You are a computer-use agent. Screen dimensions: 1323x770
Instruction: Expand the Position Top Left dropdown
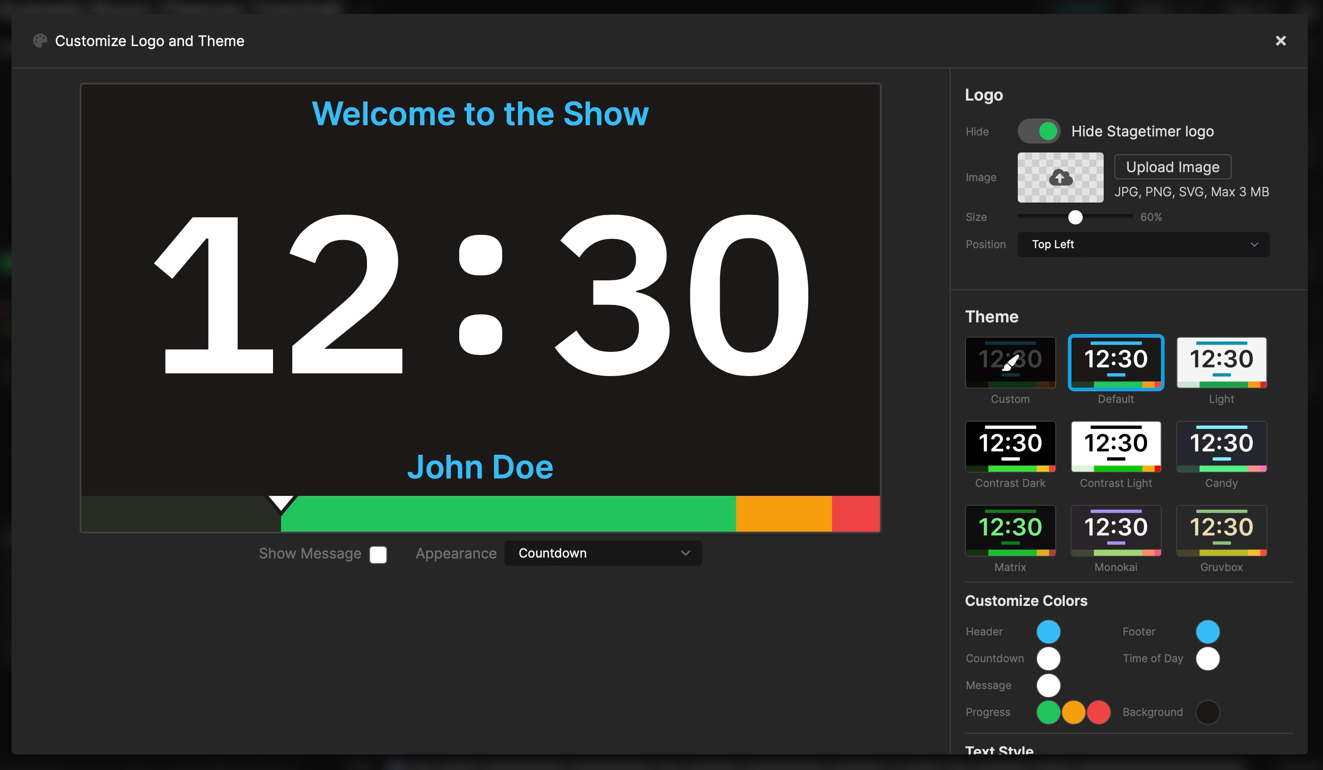[x=1144, y=244]
